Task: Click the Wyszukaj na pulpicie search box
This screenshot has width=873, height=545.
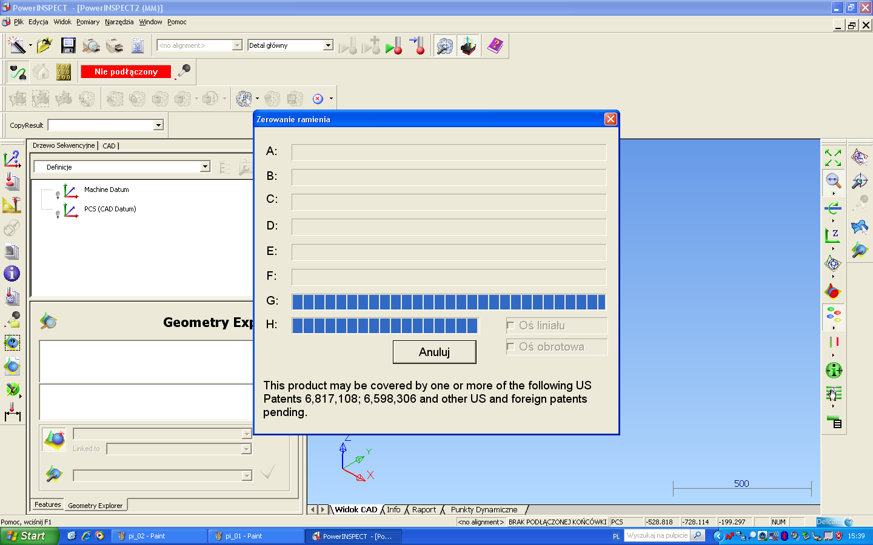Action: pyautogui.click(x=657, y=535)
